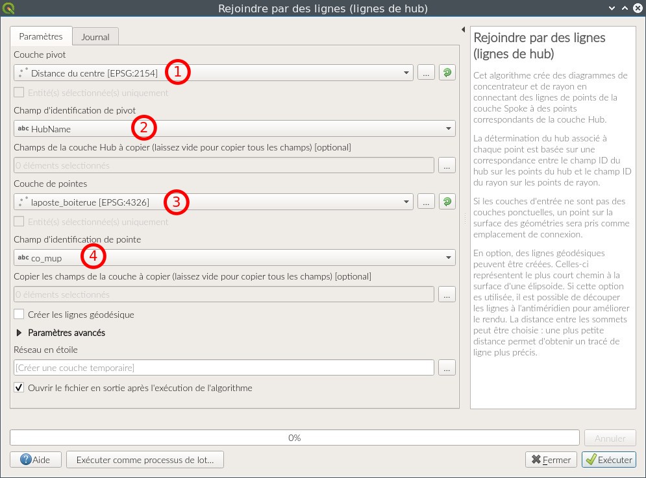Click iterate-over-layer icon beside Couche de pointes
The width and height of the screenshot is (646, 478).
[x=447, y=202]
